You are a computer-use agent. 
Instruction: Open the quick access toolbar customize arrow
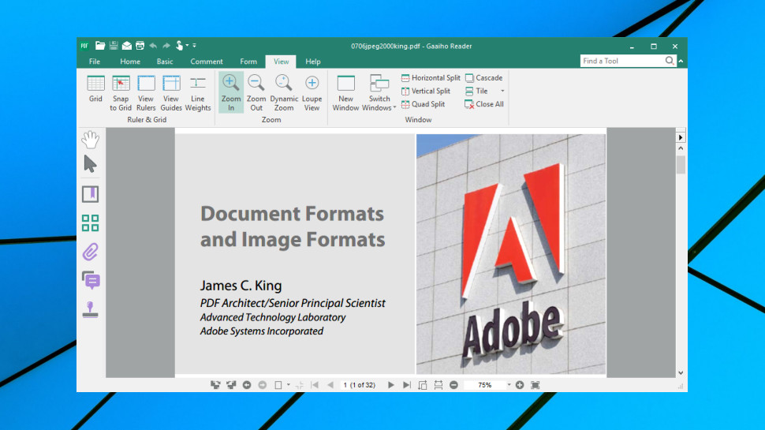tap(194, 46)
